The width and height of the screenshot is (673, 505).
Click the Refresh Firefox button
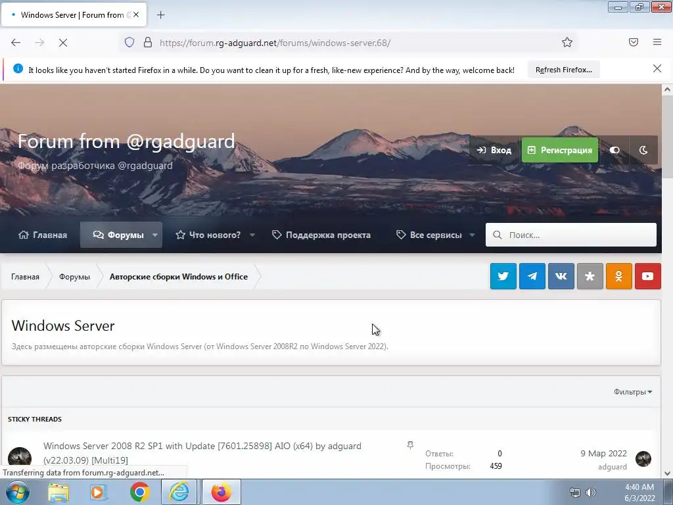click(x=563, y=70)
